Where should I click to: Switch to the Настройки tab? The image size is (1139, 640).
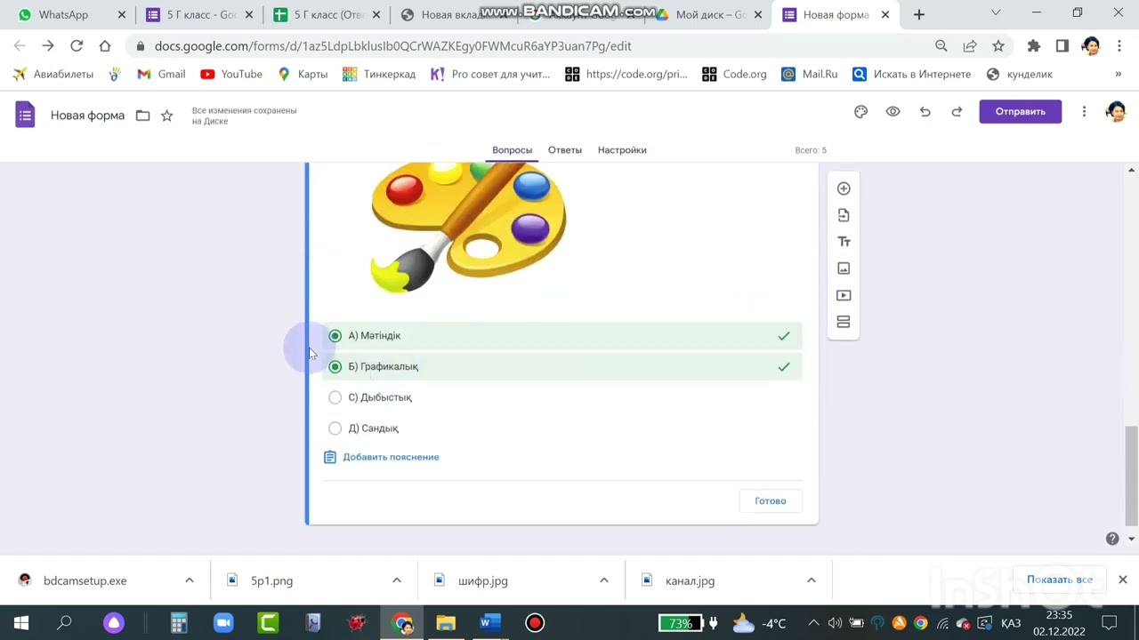pos(622,150)
